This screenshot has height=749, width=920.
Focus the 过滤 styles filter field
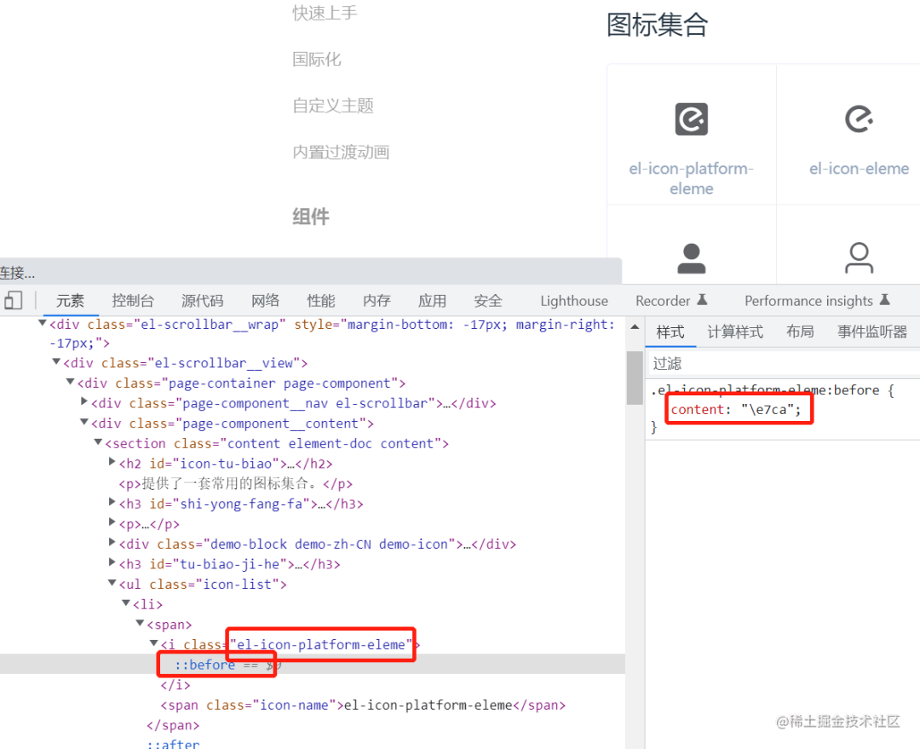784,363
